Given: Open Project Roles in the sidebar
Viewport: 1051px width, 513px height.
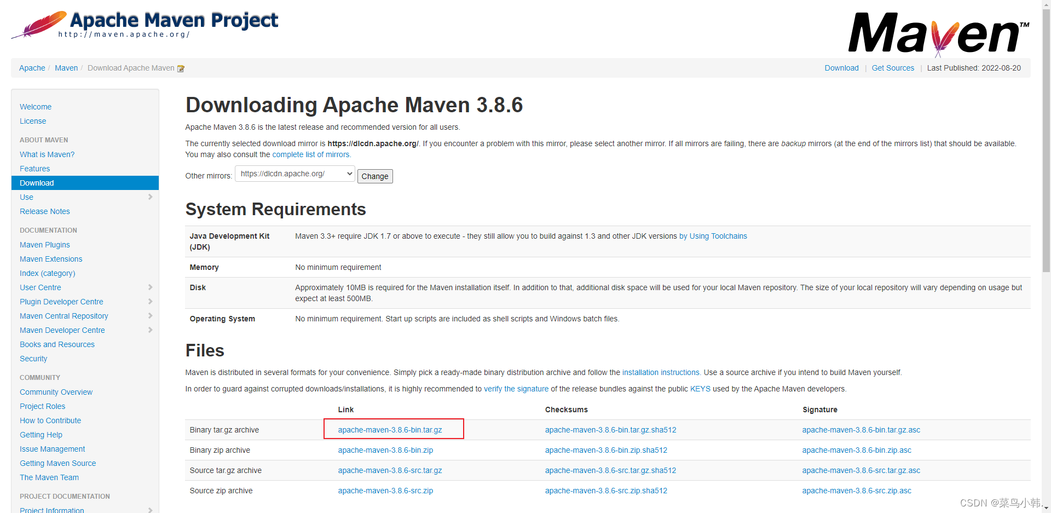Looking at the screenshot, I should (x=43, y=406).
